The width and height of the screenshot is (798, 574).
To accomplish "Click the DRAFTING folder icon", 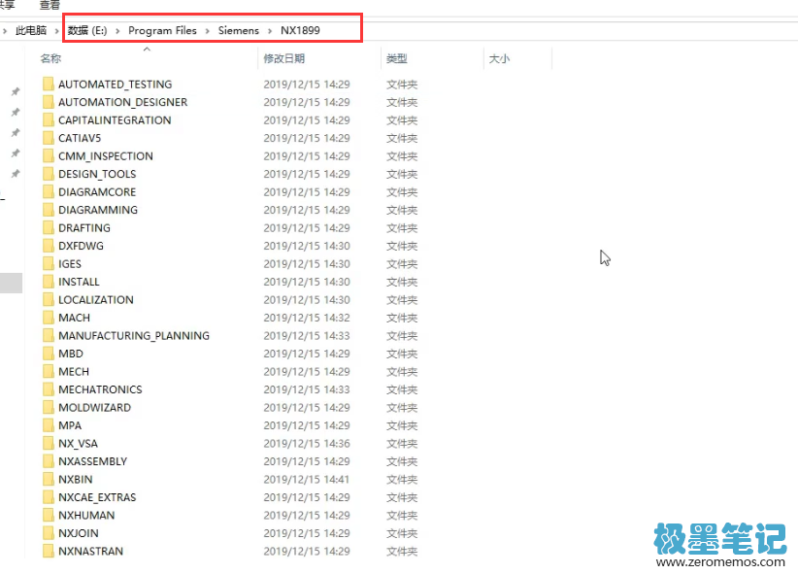I will (49, 227).
